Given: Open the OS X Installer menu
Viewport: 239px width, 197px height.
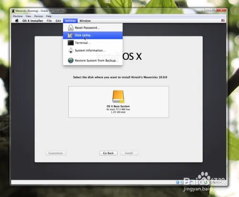Looking at the screenshot, I should point(33,21).
